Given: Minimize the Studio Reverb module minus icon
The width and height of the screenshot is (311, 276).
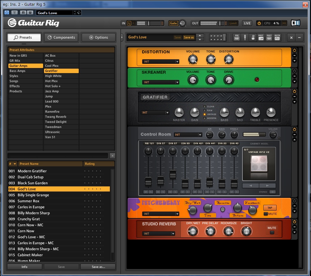Looking at the screenshot, I should coord(295,227).
